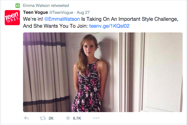Reply to the tweet with the arrow icon
Screen dimensions: 187x125
click(x=26, y=118)
